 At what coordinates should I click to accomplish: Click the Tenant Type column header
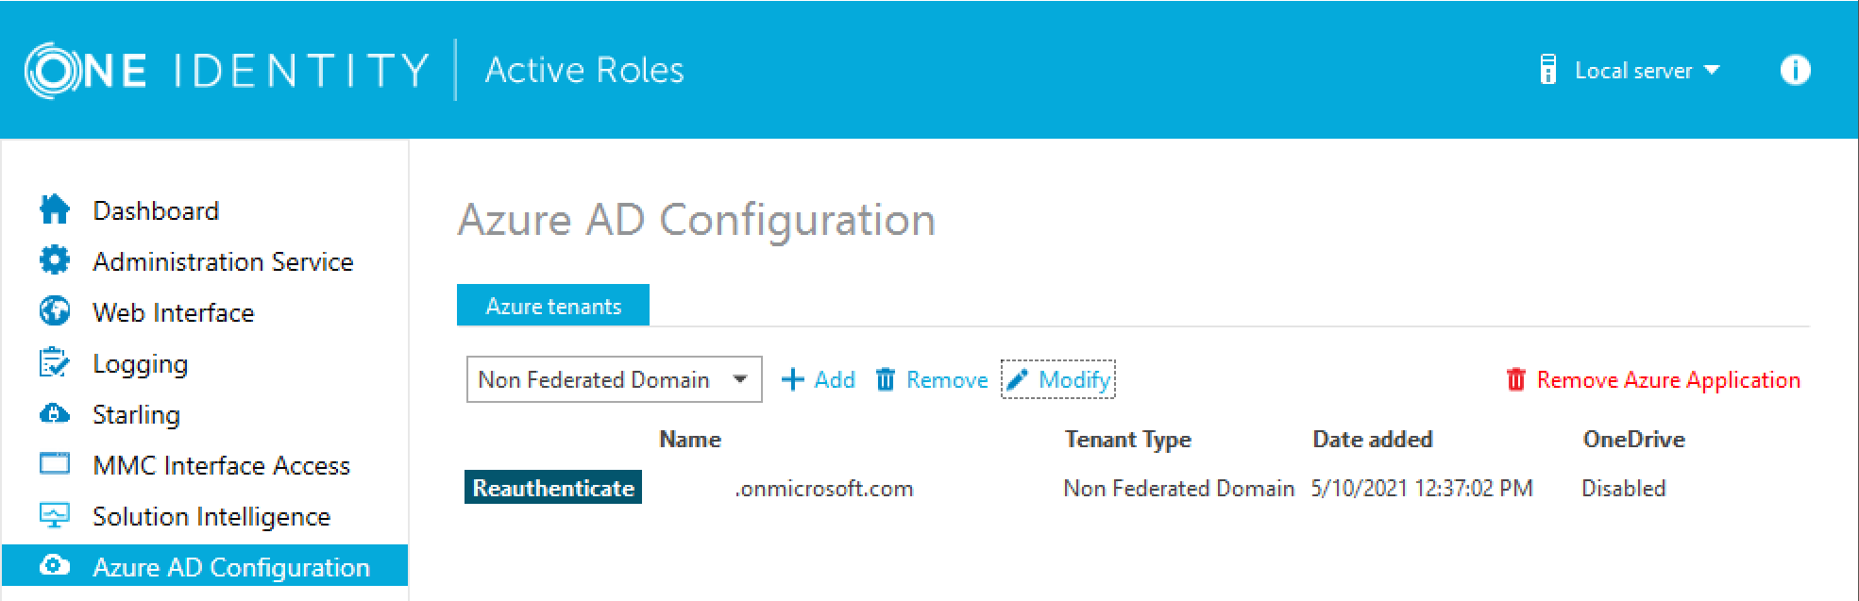click(1128, 440)
